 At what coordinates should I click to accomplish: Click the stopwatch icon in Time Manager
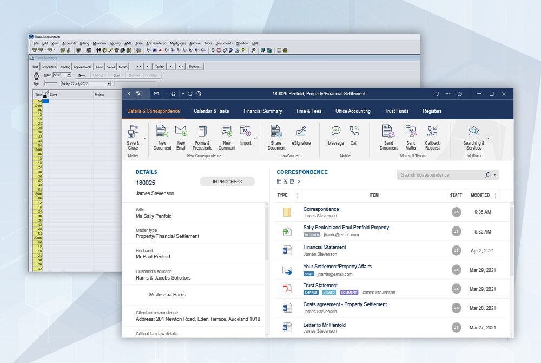tap(36, 76)
